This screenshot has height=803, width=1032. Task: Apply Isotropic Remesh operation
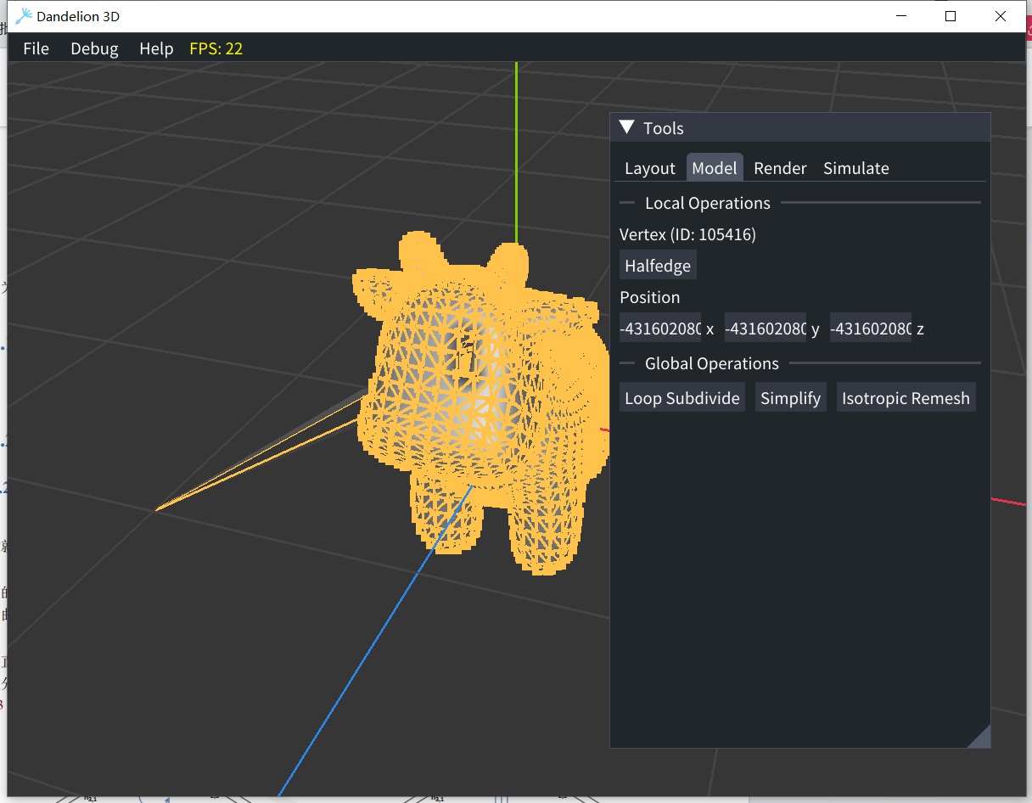coord(906,398)
